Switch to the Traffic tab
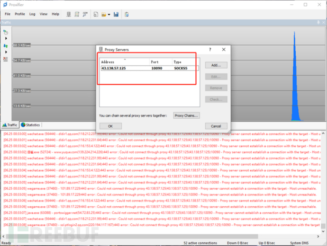The image size is (327, 246). click(x=10, y=125)
